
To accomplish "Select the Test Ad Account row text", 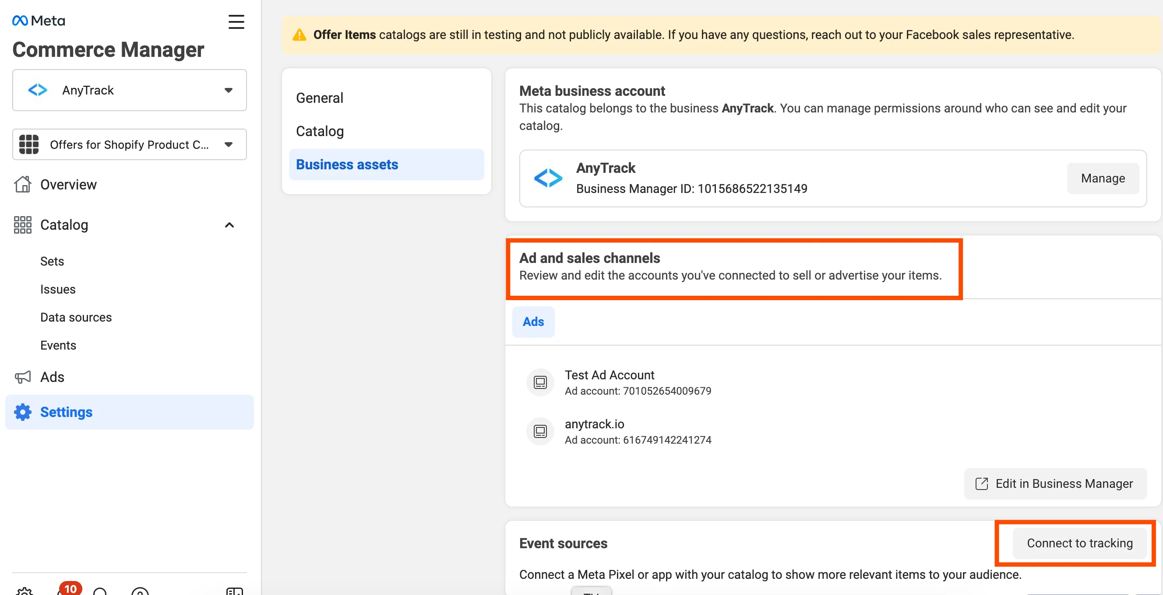I will (610, 375).
